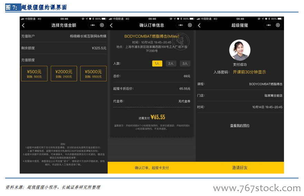Tap the BODYCOMBAT燃脂搏击(Miley) course title
The width and height of the screenshot is (304, 196).
coord(152,37)
